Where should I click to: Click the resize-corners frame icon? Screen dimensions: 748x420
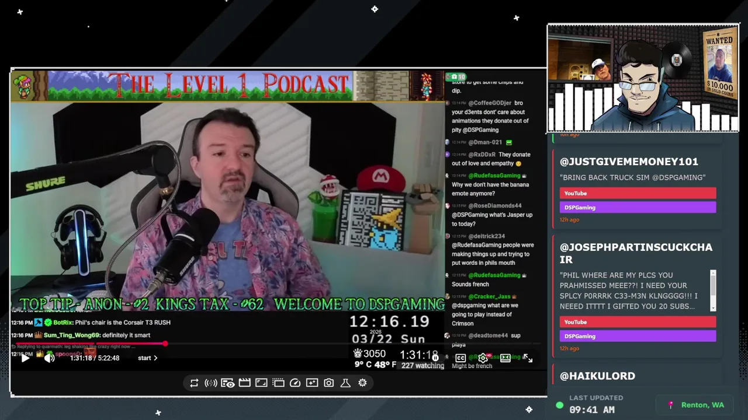[261, 383]
